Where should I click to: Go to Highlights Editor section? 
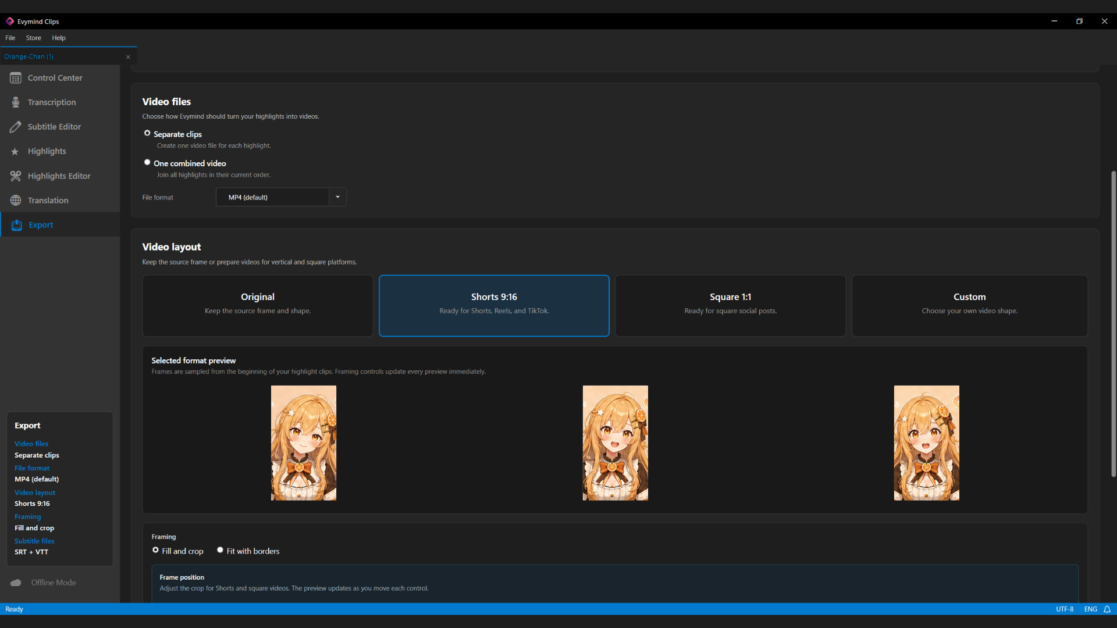pyautogui.click(x=59, y=176)
